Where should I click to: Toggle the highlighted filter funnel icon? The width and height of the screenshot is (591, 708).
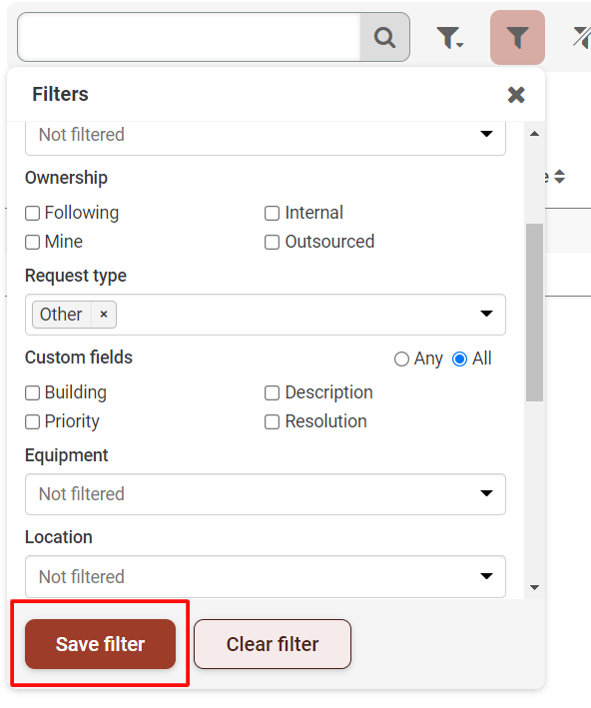(517, 38)
